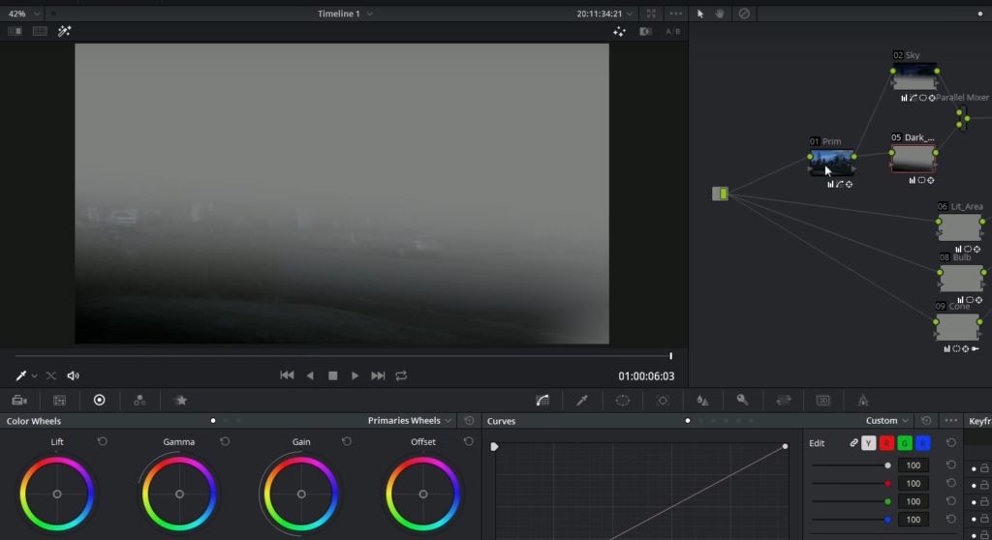Reset the Offset wheel

click(x=468, y=441)
